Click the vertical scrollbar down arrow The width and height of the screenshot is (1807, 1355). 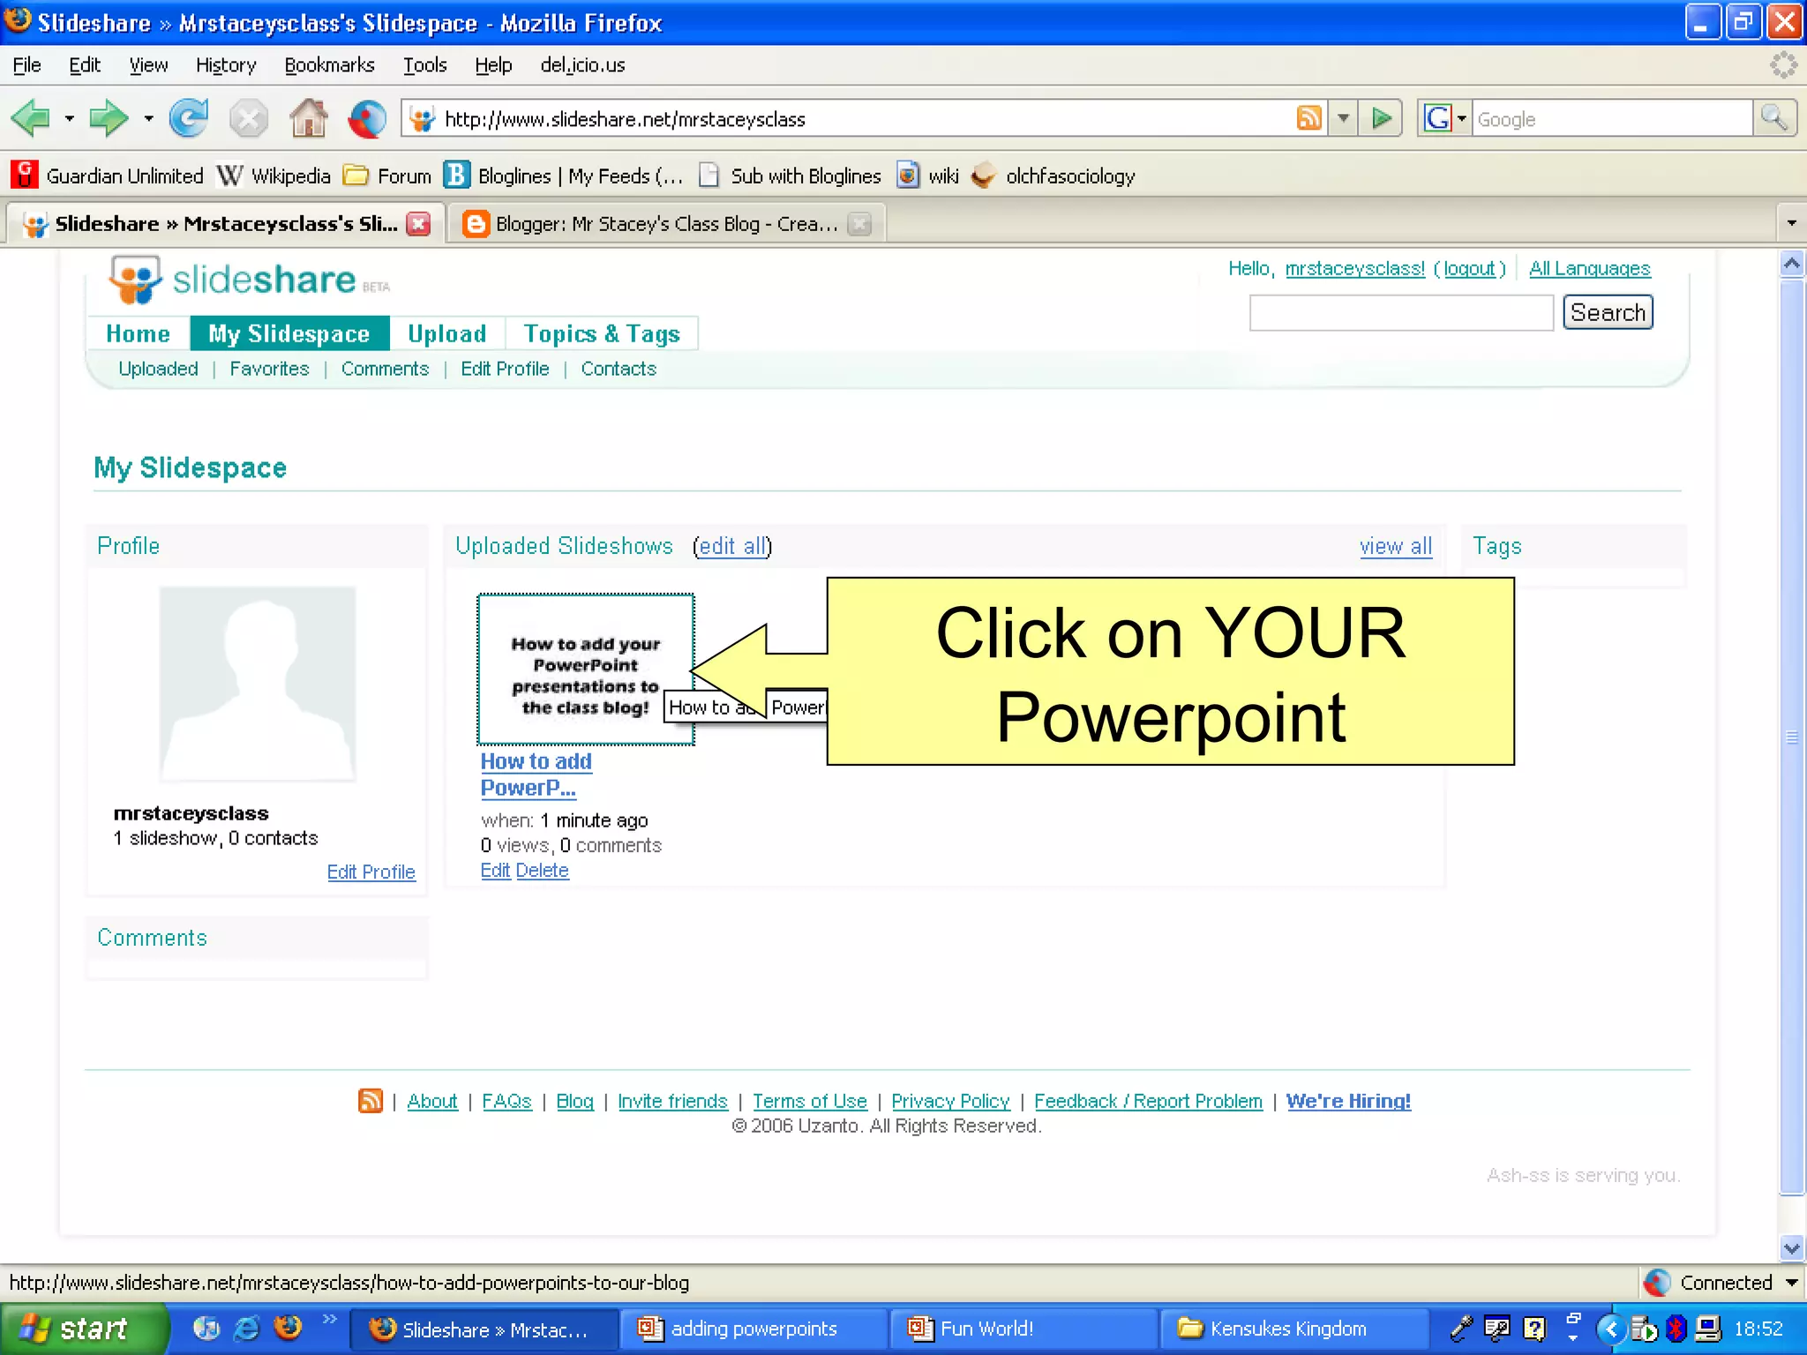click(1791, 1248)
